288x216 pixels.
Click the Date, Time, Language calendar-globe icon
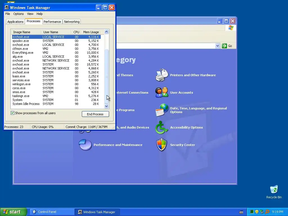(162, 110)
